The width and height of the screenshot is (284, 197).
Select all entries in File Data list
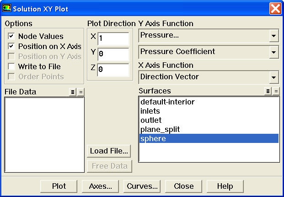point(73,92)
